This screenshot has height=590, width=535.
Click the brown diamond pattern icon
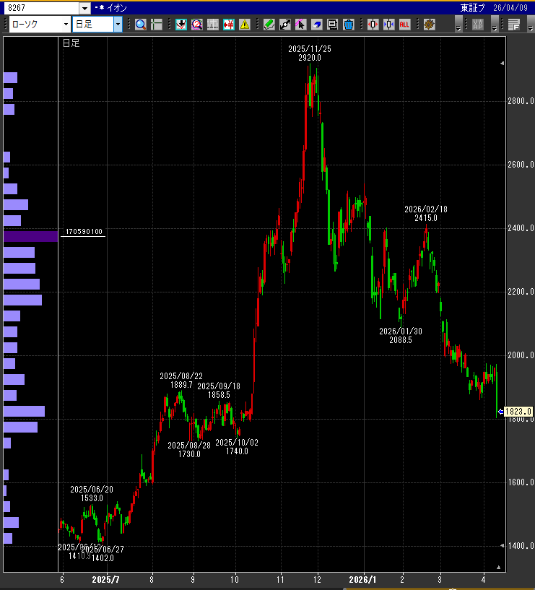click(430, 25)
